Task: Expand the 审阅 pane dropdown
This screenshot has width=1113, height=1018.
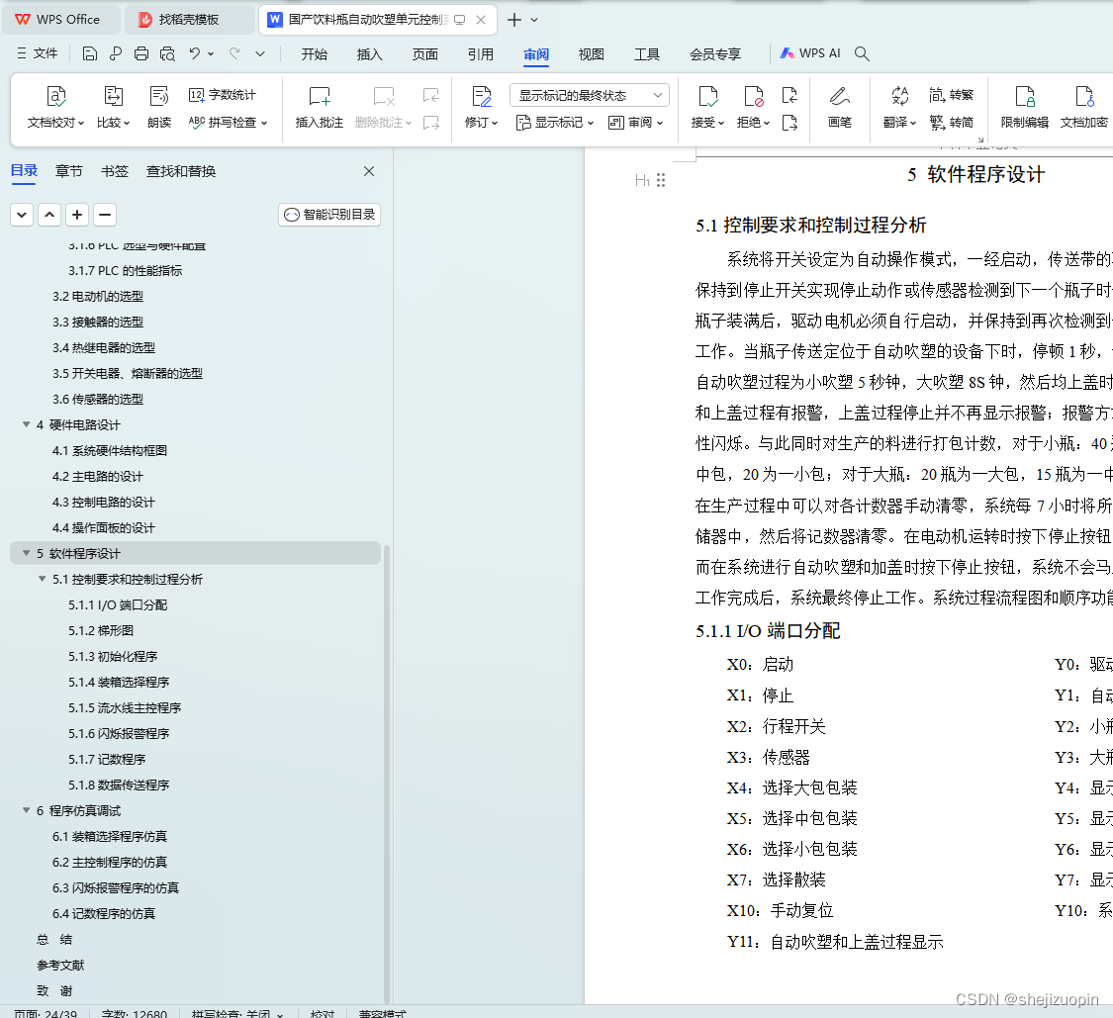Action: point(635,123)
